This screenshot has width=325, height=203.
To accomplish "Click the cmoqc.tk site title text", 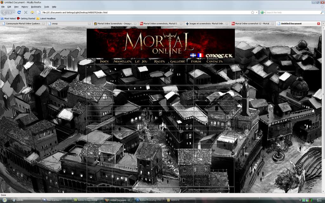I will pyautogui.click(x=219, y=56).
